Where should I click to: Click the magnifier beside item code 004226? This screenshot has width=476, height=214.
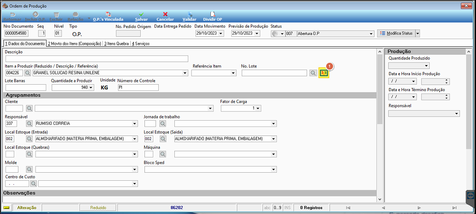pyautogui.click(x=28, y=73)
